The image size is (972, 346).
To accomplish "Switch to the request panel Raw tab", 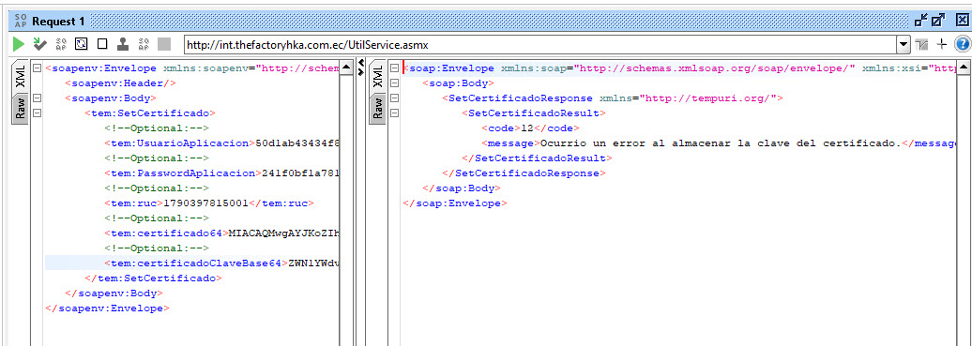I will tap(21, 109).
